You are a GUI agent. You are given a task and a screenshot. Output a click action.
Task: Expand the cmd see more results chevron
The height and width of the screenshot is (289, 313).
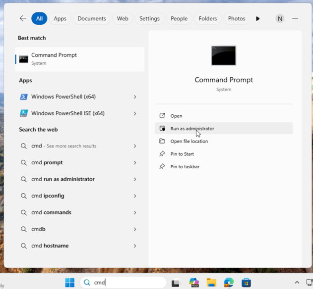pos(135,146)
